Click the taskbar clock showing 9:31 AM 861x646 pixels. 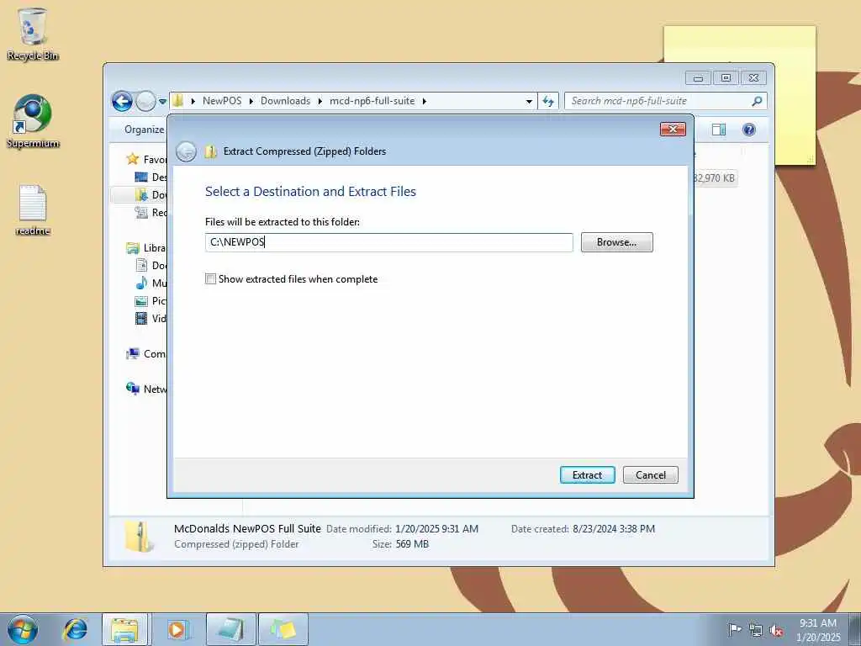pyautogui.click(x=818, y=630)
